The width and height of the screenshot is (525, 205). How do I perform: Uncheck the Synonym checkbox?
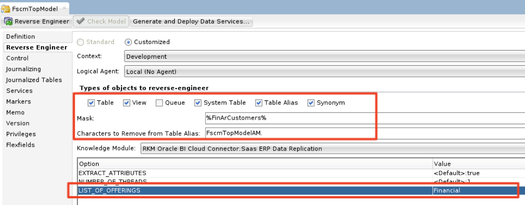coord(311,103)
